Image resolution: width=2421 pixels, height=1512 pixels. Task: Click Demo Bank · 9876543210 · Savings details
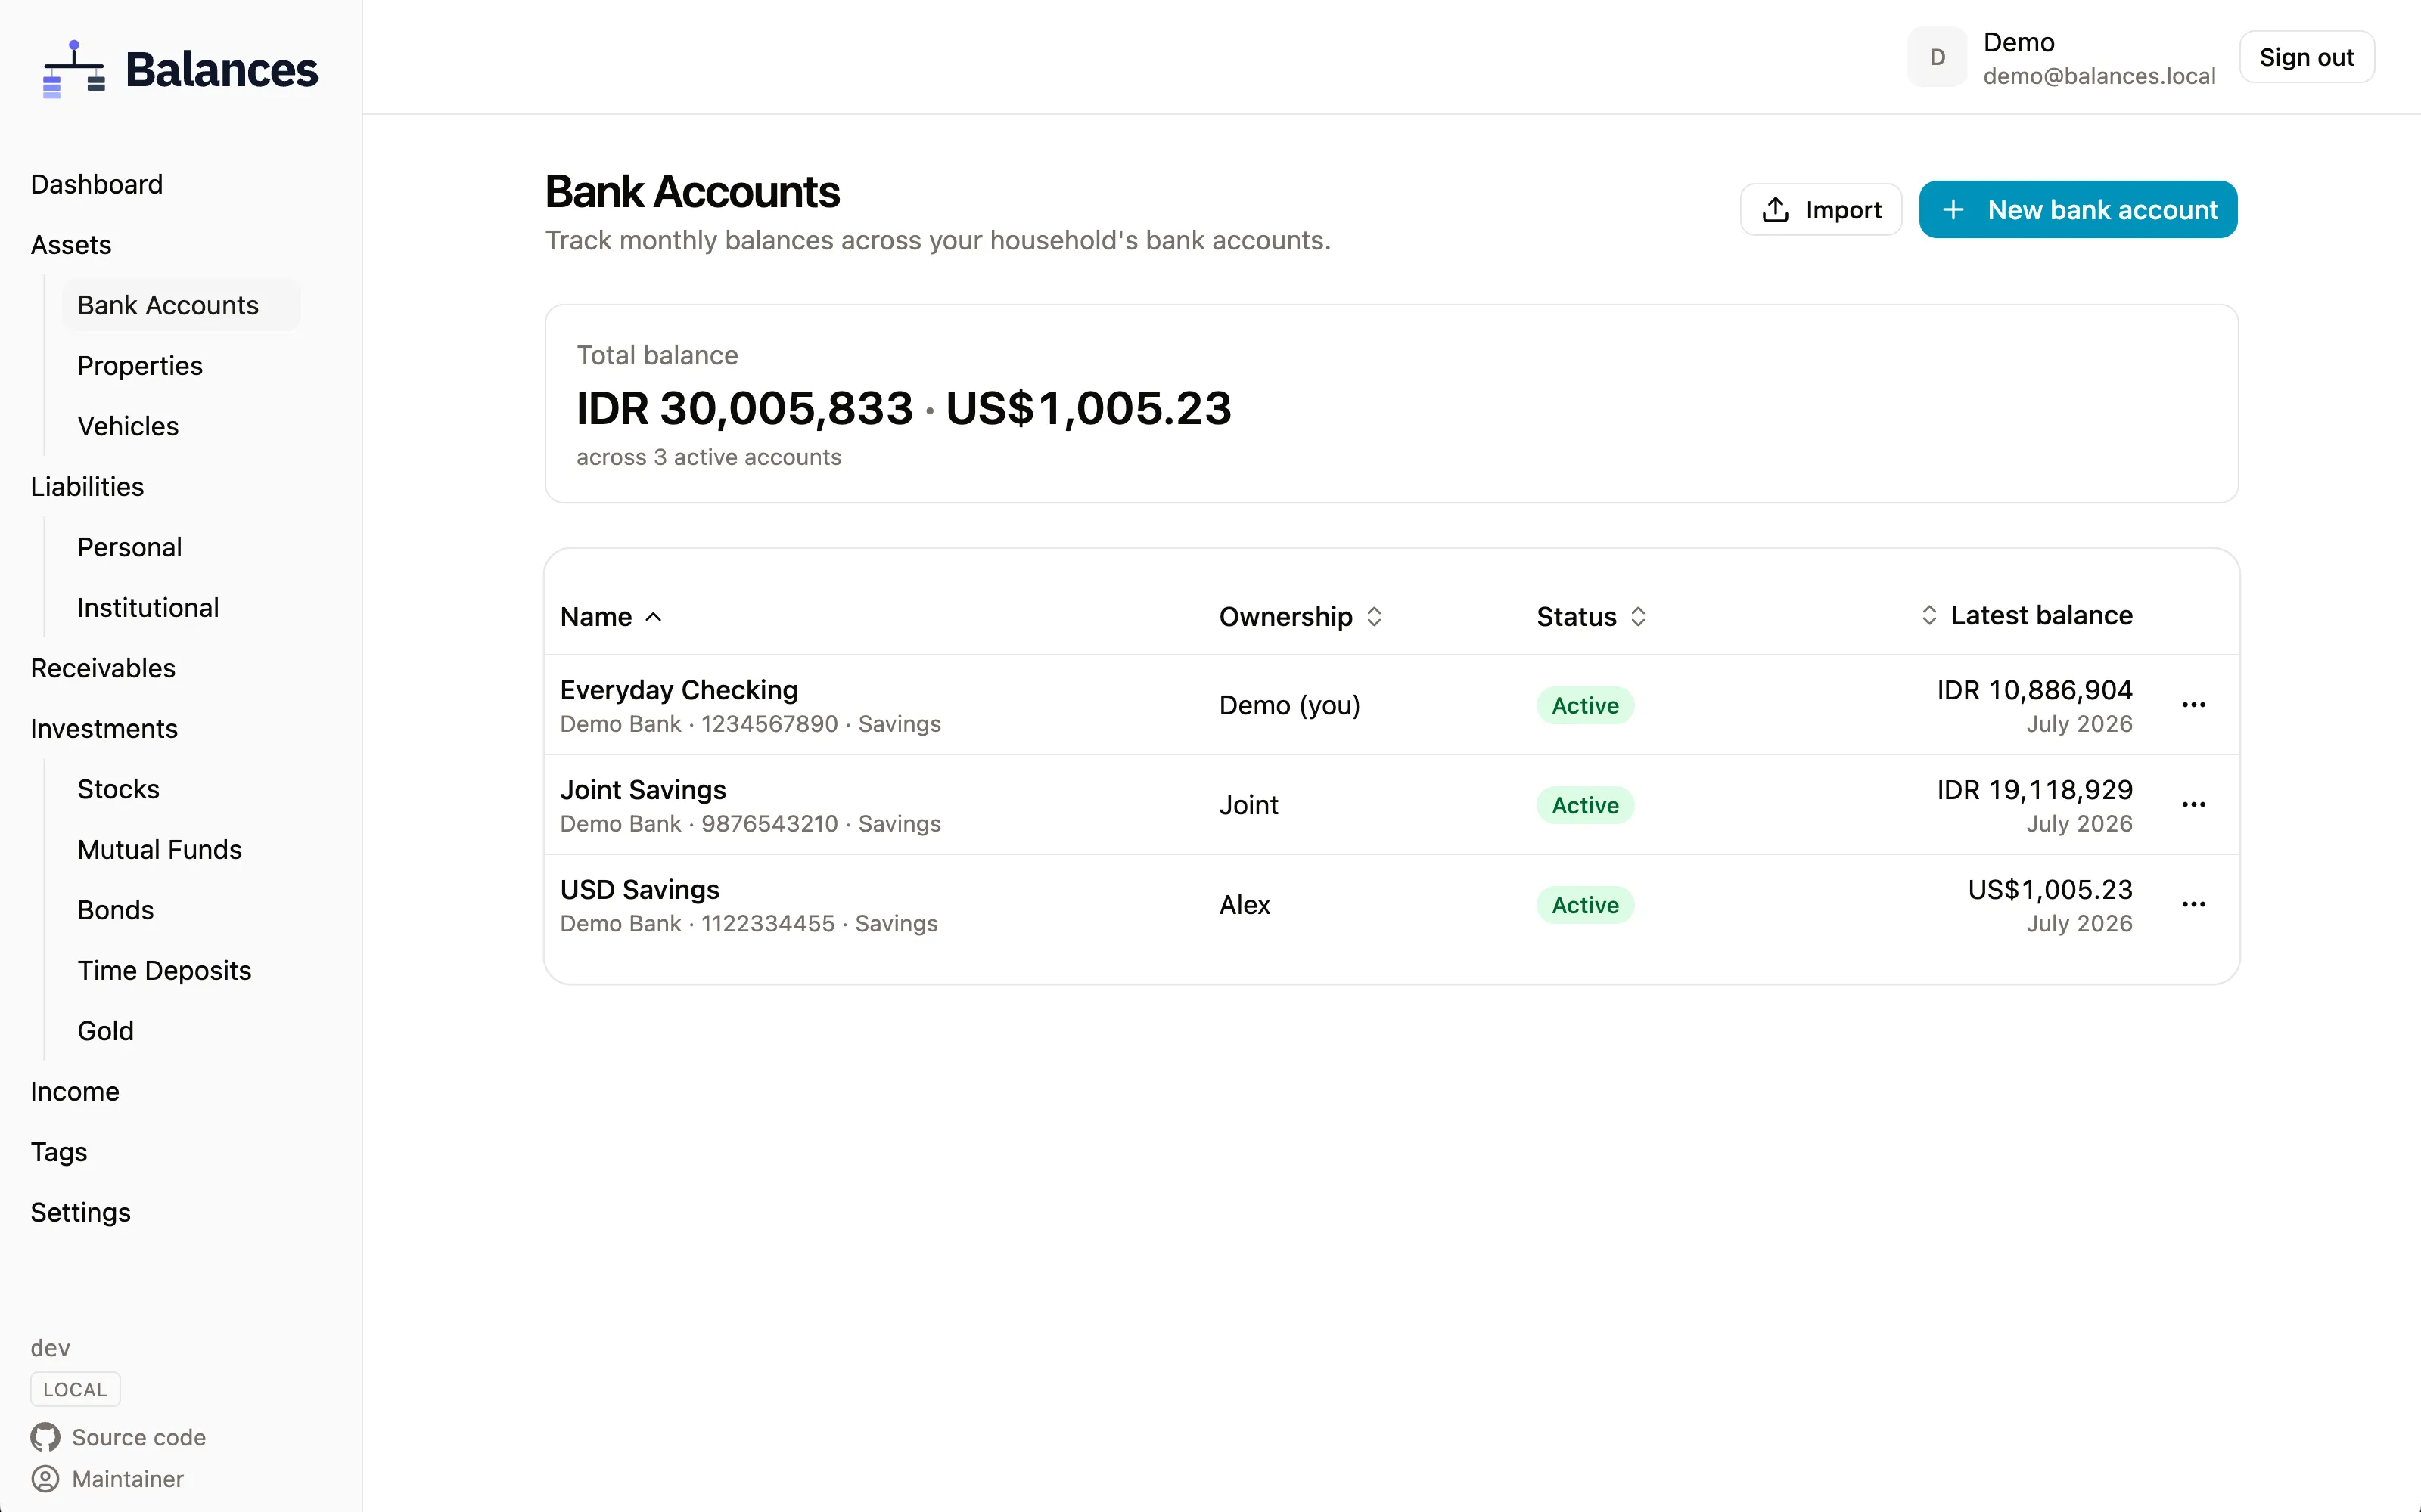click(x=751, y=825)
